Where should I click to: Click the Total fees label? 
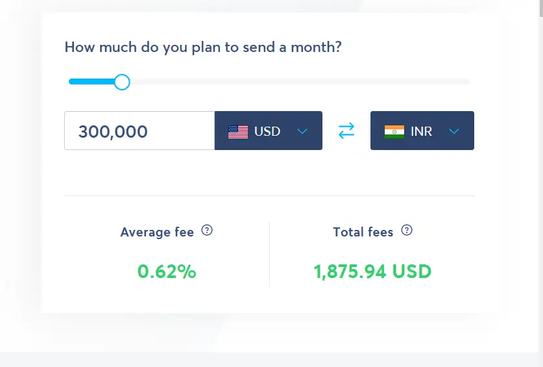point(363,232)
